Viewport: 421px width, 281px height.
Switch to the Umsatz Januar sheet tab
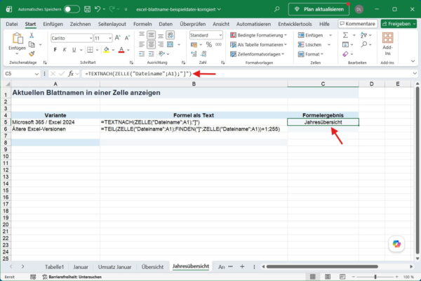pos(114,267)
